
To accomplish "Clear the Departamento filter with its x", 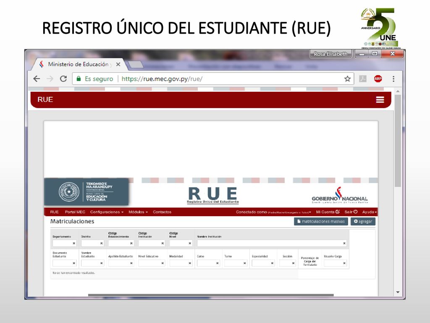I will click(x=74, y=244).
